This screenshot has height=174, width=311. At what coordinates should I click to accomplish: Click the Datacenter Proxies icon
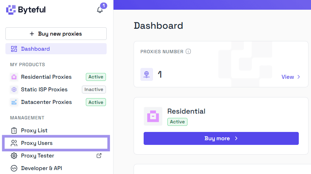pyautogui.click(x=14, y=102)
